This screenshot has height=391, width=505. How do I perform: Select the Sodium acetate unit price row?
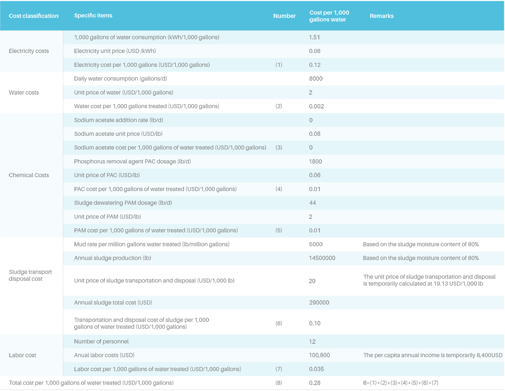coord(118,134)
